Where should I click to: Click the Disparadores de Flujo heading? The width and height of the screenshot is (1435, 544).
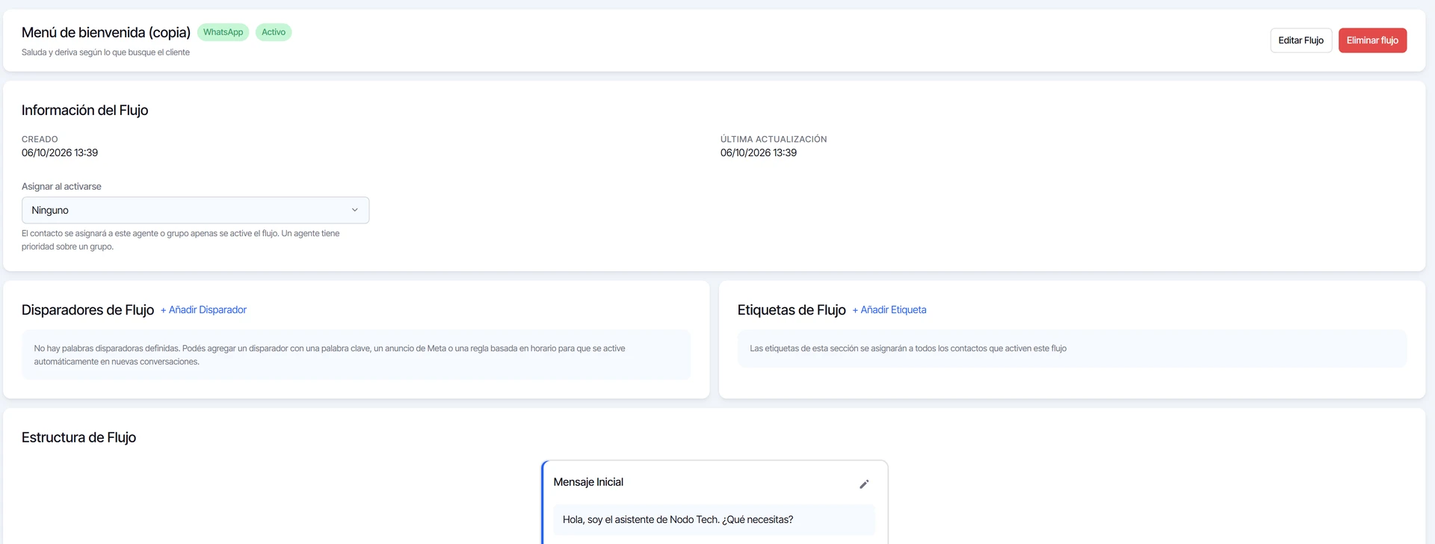click(x=88, y=309)
